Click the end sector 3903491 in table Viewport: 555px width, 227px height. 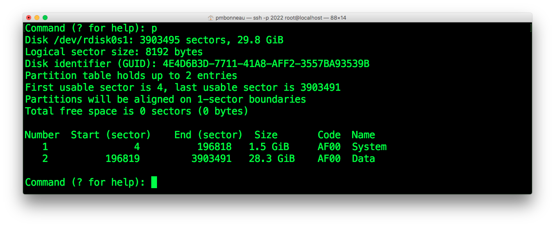(x=212, y=159)
